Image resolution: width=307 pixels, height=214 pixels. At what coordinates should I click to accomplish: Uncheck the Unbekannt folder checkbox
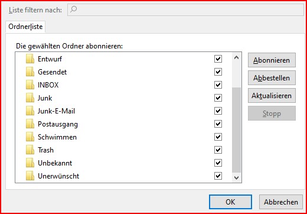(x=218, y=163)
